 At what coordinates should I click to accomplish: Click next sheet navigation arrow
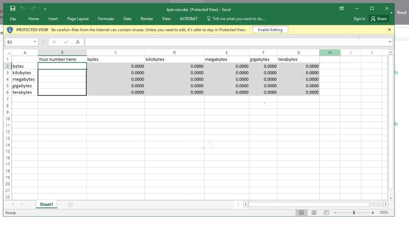click(22, 205)
